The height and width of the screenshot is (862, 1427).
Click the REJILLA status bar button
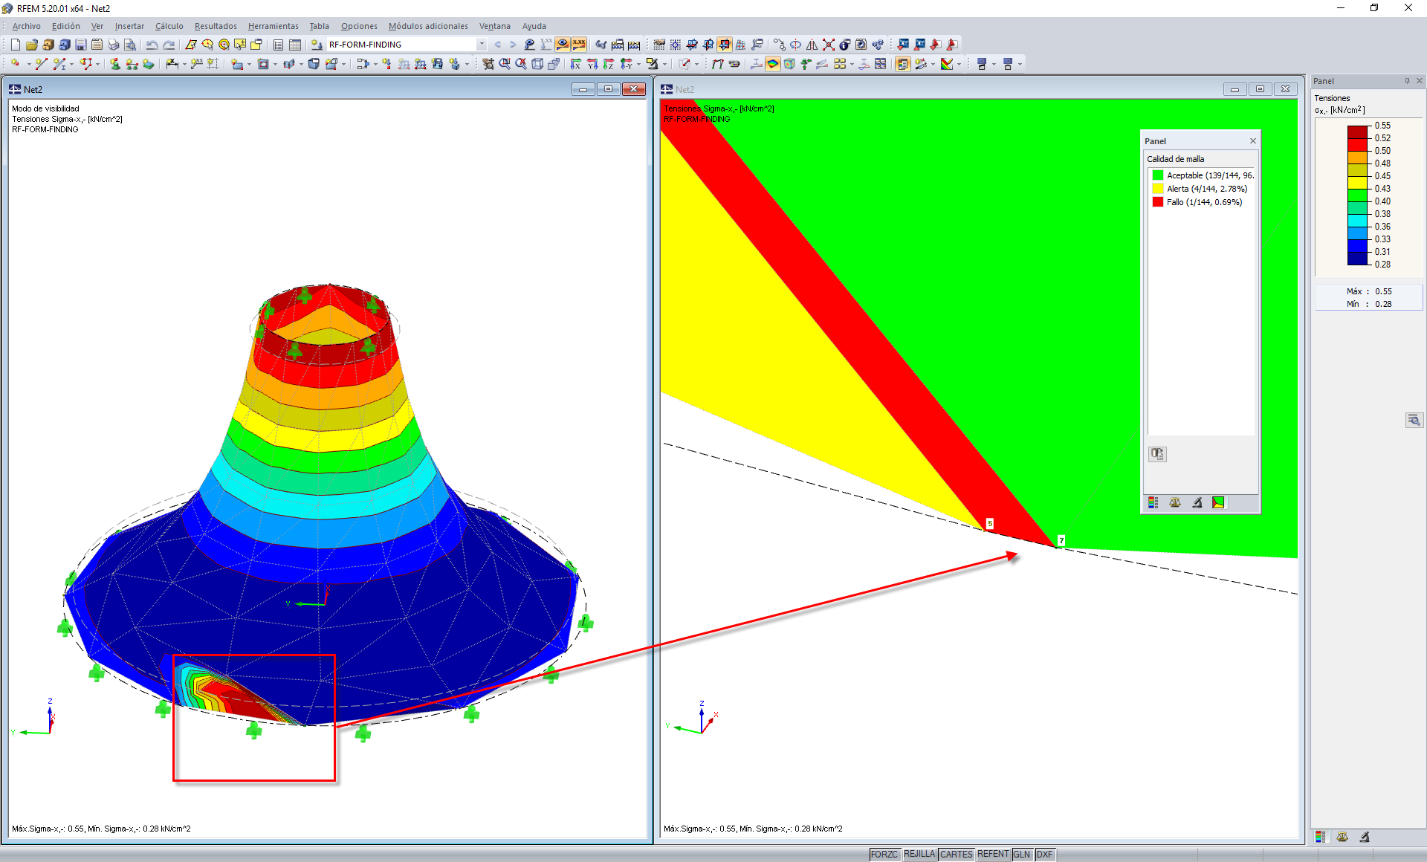point(919,855)
